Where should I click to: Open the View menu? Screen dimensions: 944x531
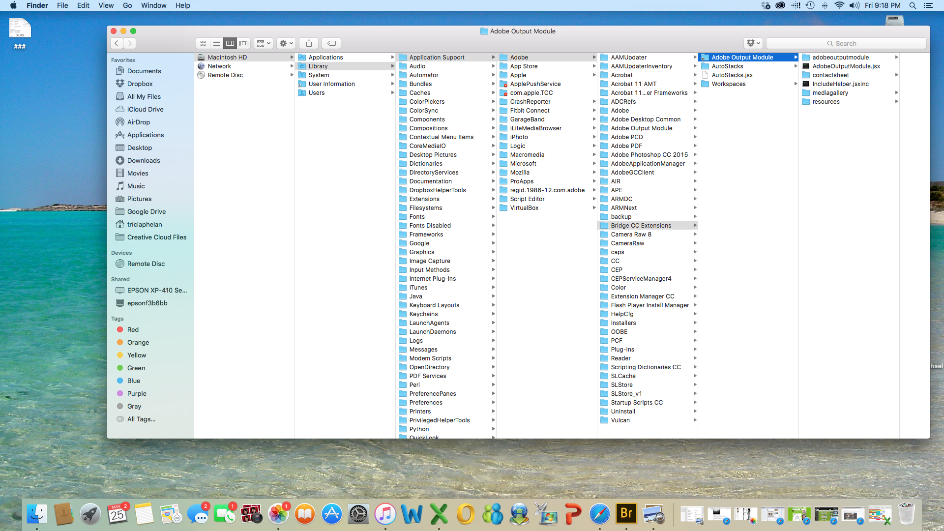click(x=106, y=5)
